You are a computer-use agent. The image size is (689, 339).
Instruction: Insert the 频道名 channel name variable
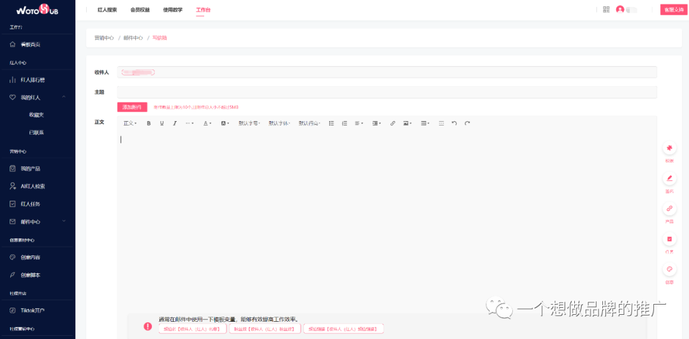click(193, 328)
